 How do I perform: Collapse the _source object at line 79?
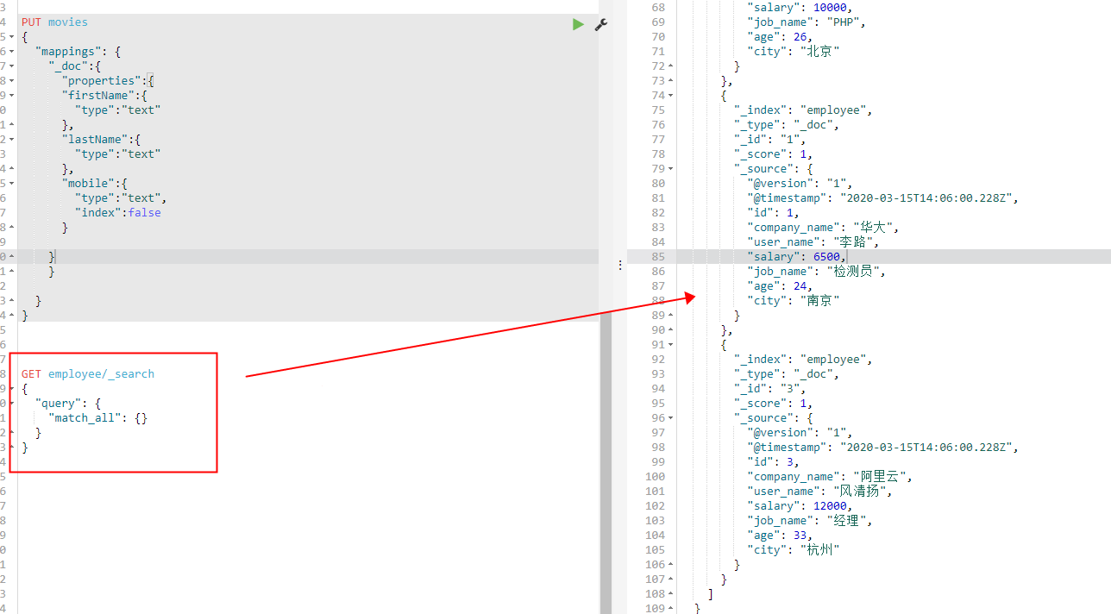pos(668,167)
